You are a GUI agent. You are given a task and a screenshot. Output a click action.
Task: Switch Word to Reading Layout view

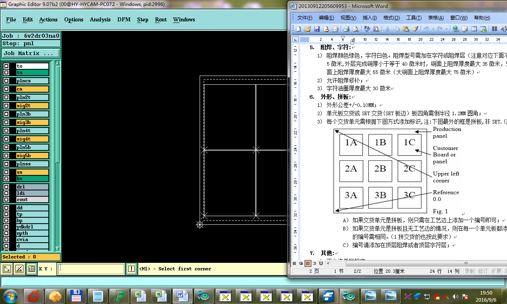pos(321,263)
